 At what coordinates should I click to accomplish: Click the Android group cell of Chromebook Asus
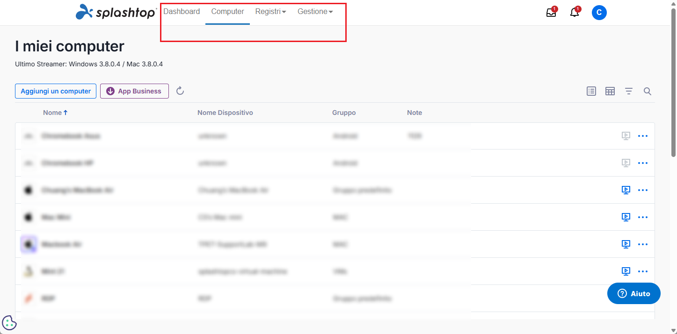pyautogui.click(x=345, y=136)
